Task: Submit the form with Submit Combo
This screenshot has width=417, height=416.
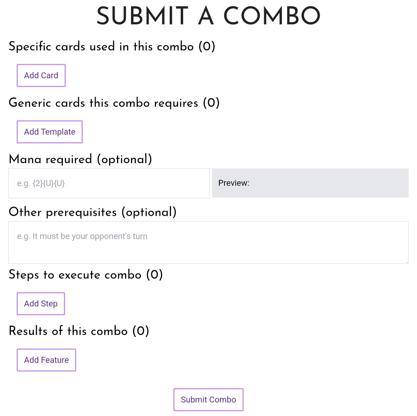Action: (208, 400)
